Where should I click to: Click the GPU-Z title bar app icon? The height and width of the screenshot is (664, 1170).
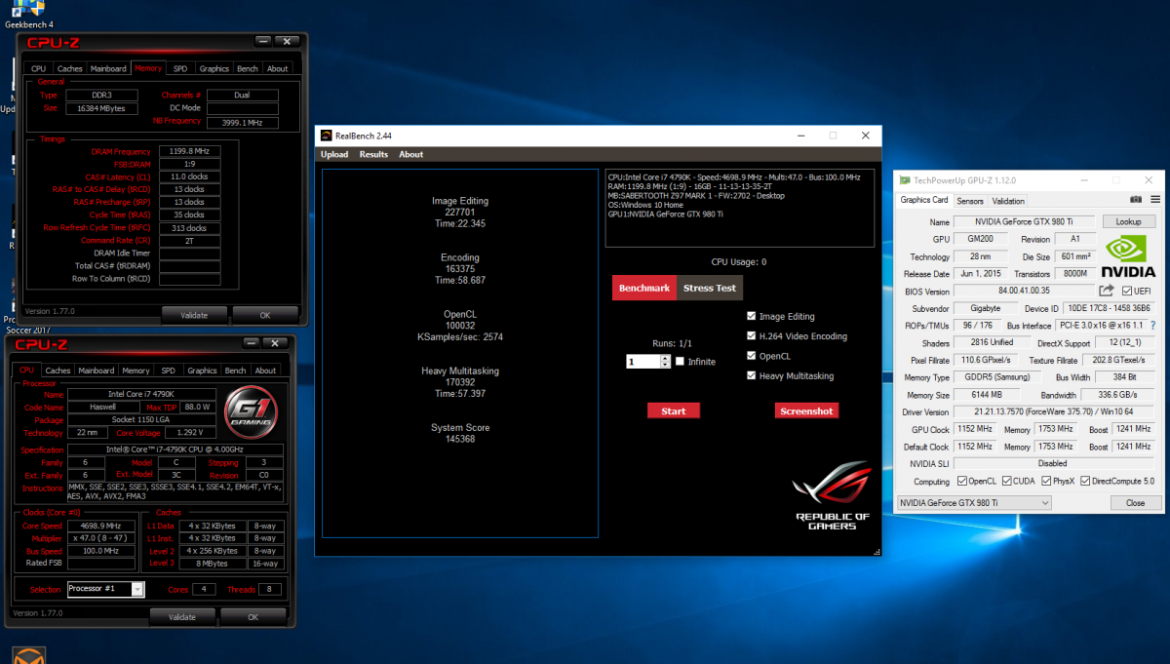[904, 180]
